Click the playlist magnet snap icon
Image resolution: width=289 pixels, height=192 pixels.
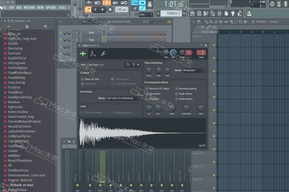tap(199, 22)
